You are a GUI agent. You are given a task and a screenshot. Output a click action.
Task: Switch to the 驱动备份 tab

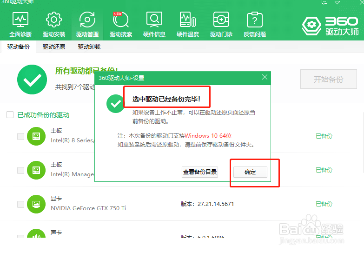point(18,47)
